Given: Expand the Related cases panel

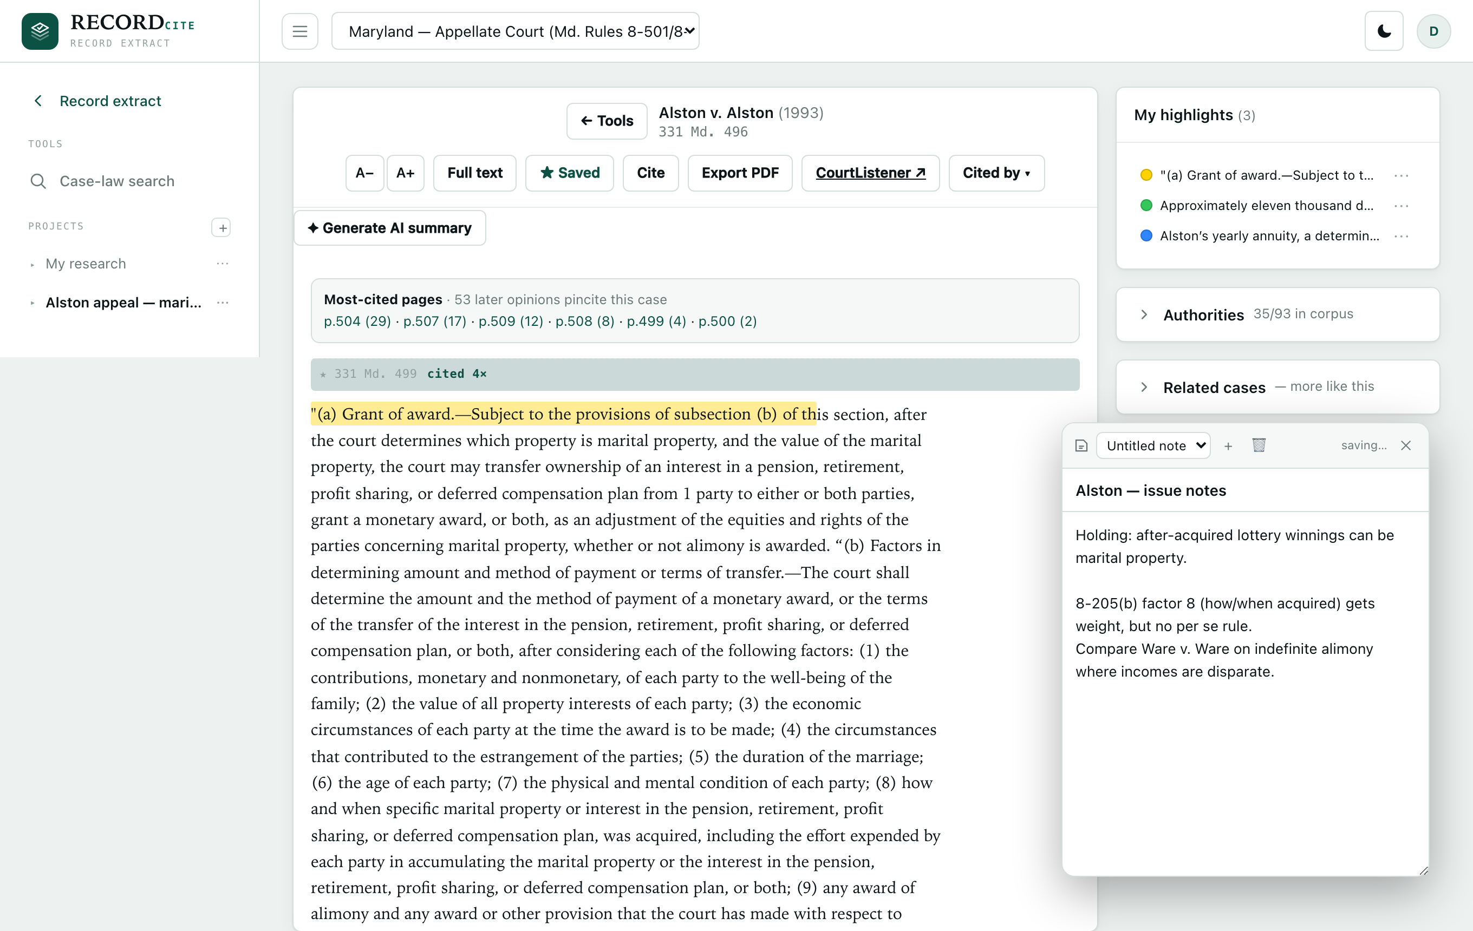Looking at the screenshot, I should (1278, 387).
